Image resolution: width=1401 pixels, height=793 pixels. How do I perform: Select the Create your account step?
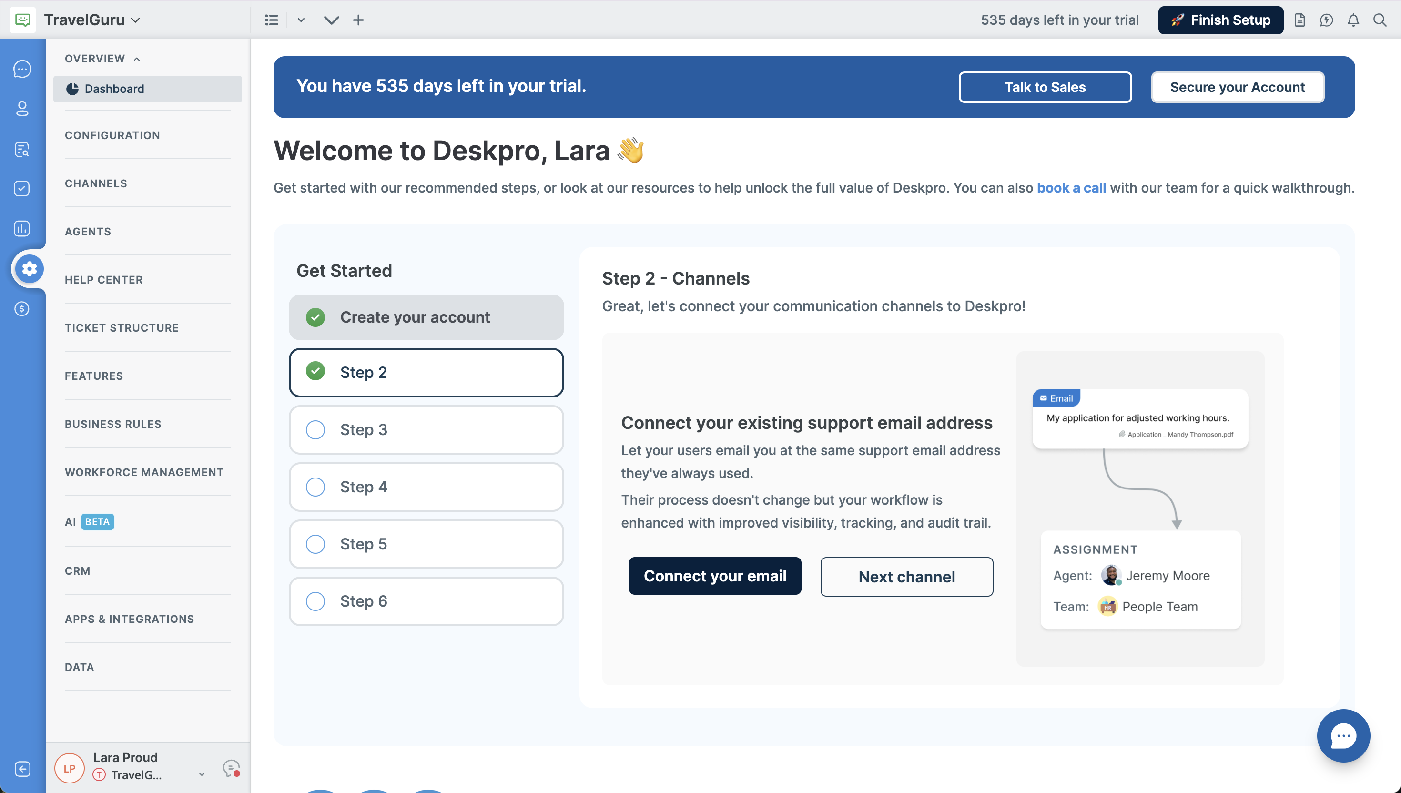pyautogui.click(x=426, y=317)
